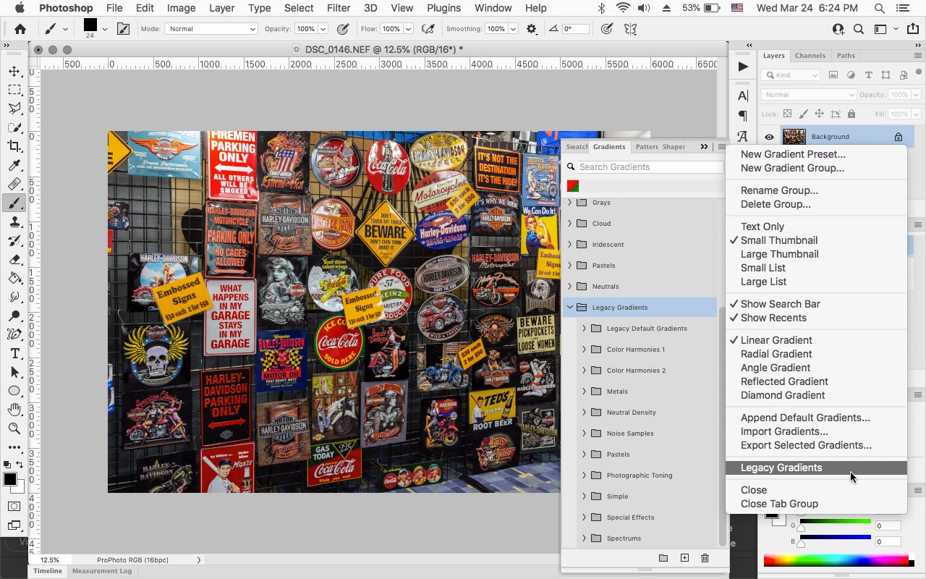Open smoothing options gear icon
Image resolution: width=926 pixels, height=579 pixels.
coord(532,29)
